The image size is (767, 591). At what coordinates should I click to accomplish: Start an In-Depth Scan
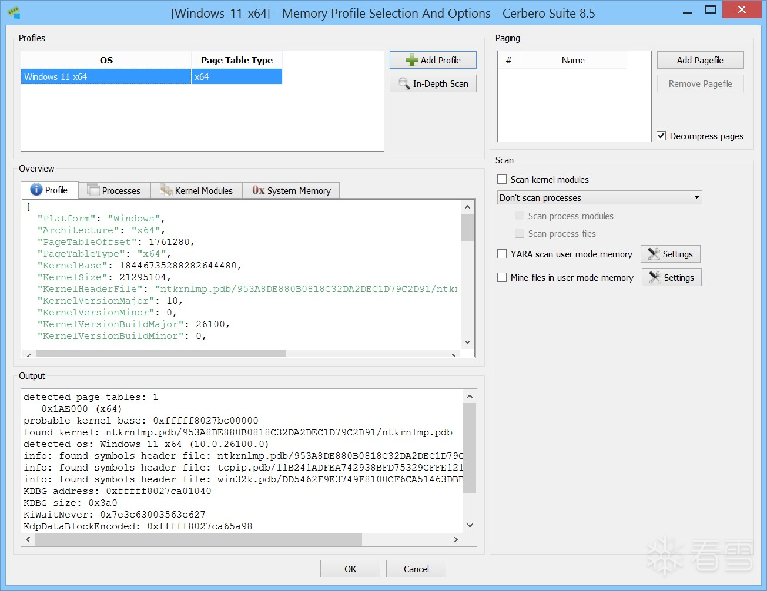(x=433, y=83)
